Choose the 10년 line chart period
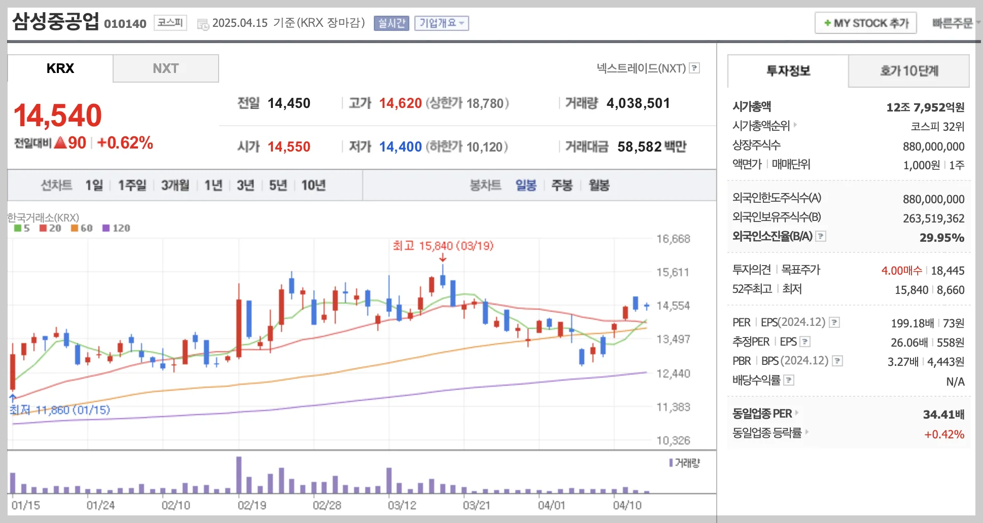 313,185
